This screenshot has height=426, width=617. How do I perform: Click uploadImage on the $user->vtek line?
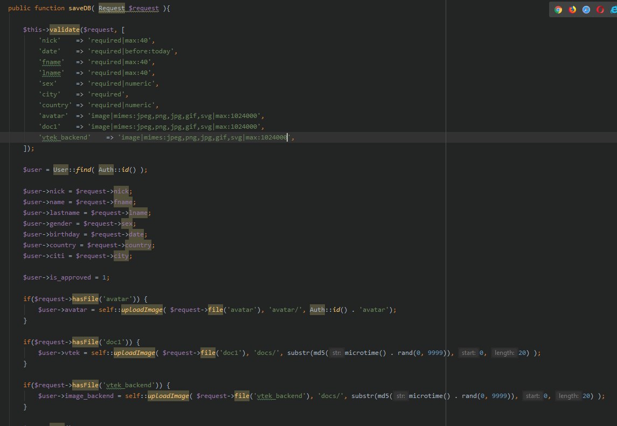point(134,353)
